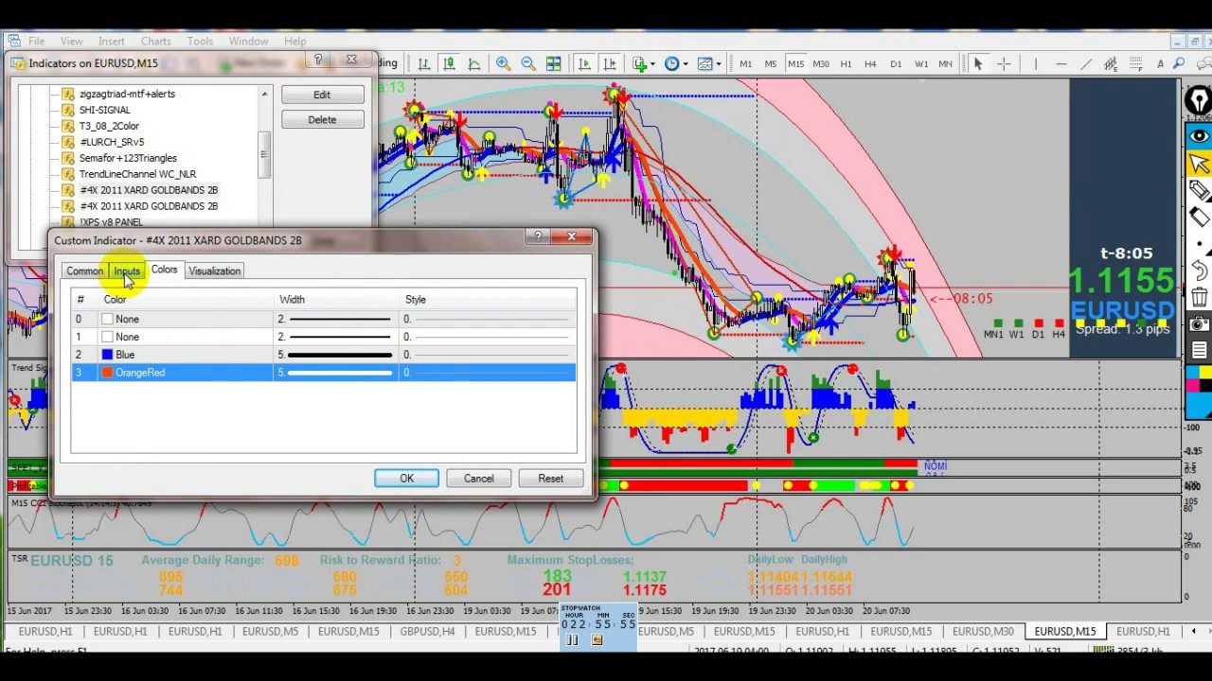
Task: Toggle chart auto scroll
Action: coord(584,63)
